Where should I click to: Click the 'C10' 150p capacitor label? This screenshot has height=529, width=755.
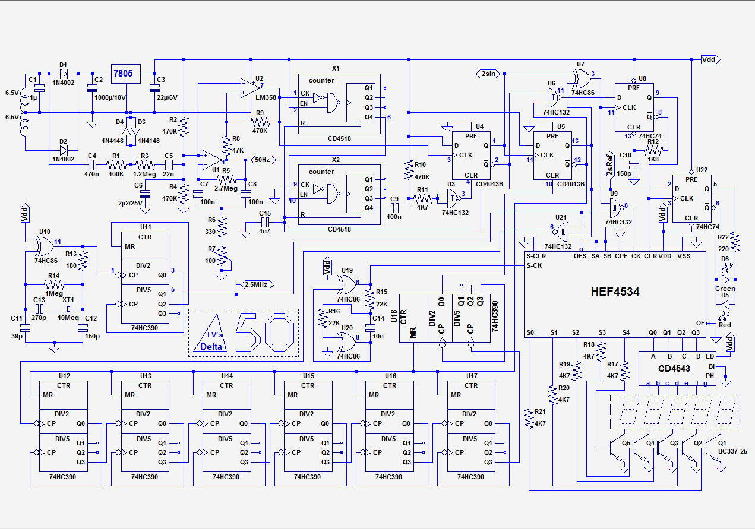click(x=626, y=155)
